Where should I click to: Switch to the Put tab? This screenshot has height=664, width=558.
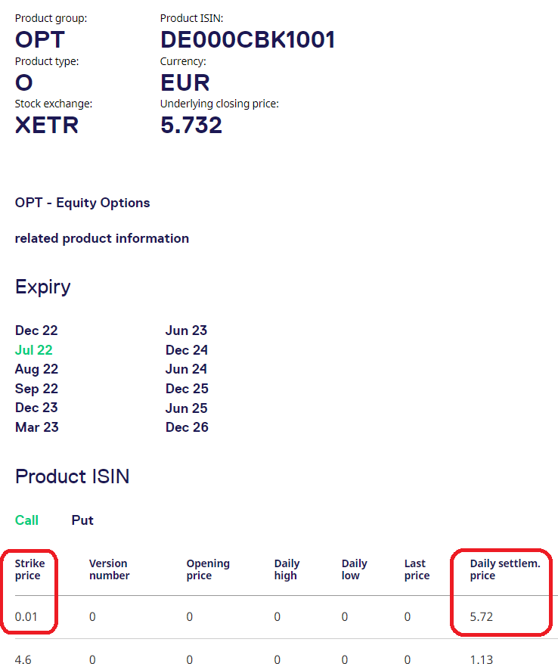click(82, 520)
